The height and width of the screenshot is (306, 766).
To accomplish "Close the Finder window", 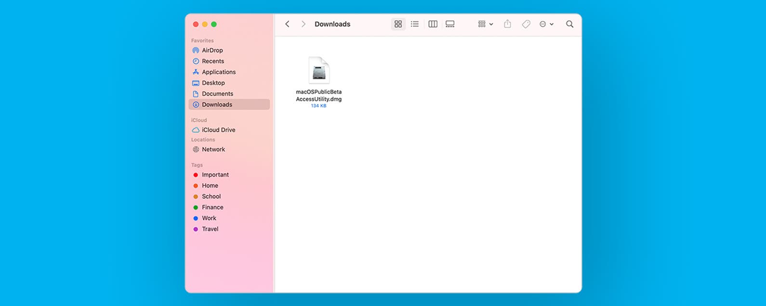I will pos(196,24).
